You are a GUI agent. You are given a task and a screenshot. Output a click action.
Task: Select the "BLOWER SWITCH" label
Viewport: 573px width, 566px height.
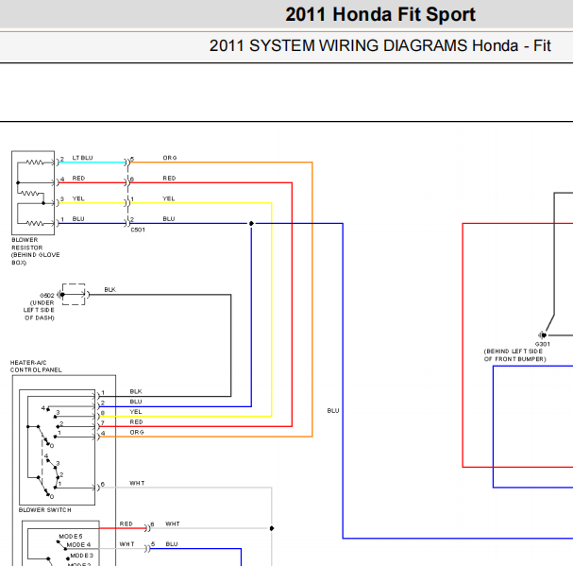click(x=45, y=510)
